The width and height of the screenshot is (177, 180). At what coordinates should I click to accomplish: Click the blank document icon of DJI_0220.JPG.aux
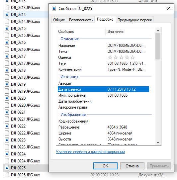pos(7,105)
